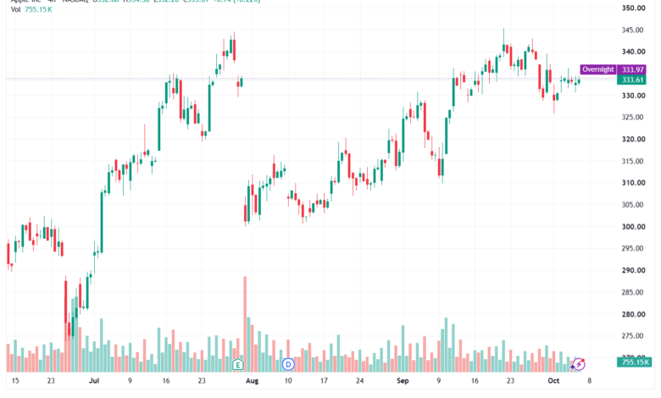Click the Jul label on time axis
This screenshot has width=661, height=398.
click(x=94, y=381)
